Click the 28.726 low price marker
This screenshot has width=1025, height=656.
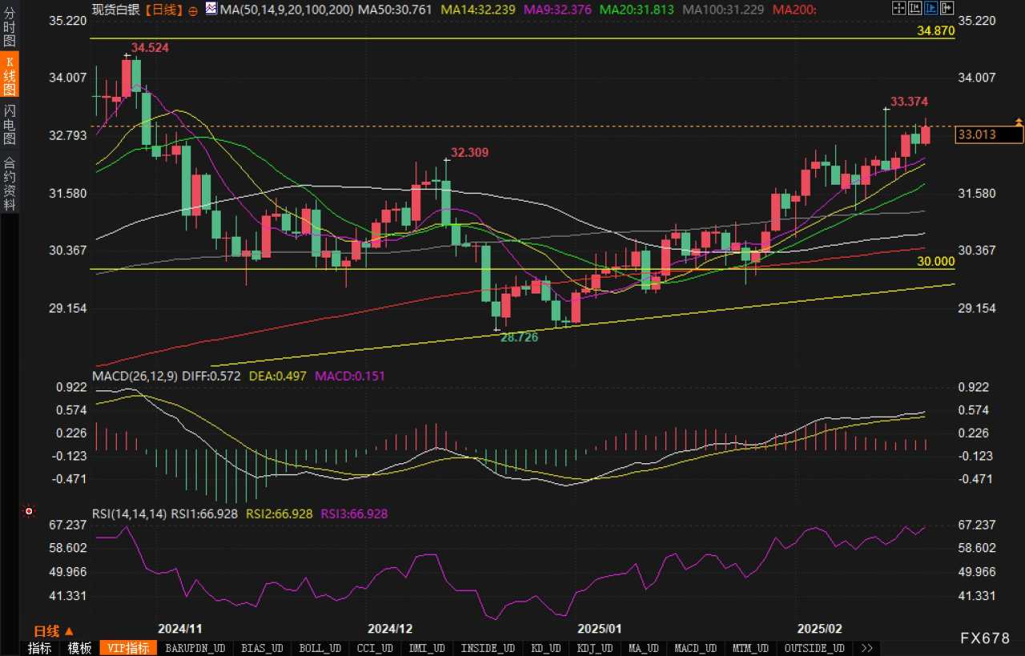pyautogui.click(x=519, y=338)
